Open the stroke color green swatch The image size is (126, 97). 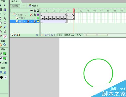5,54
